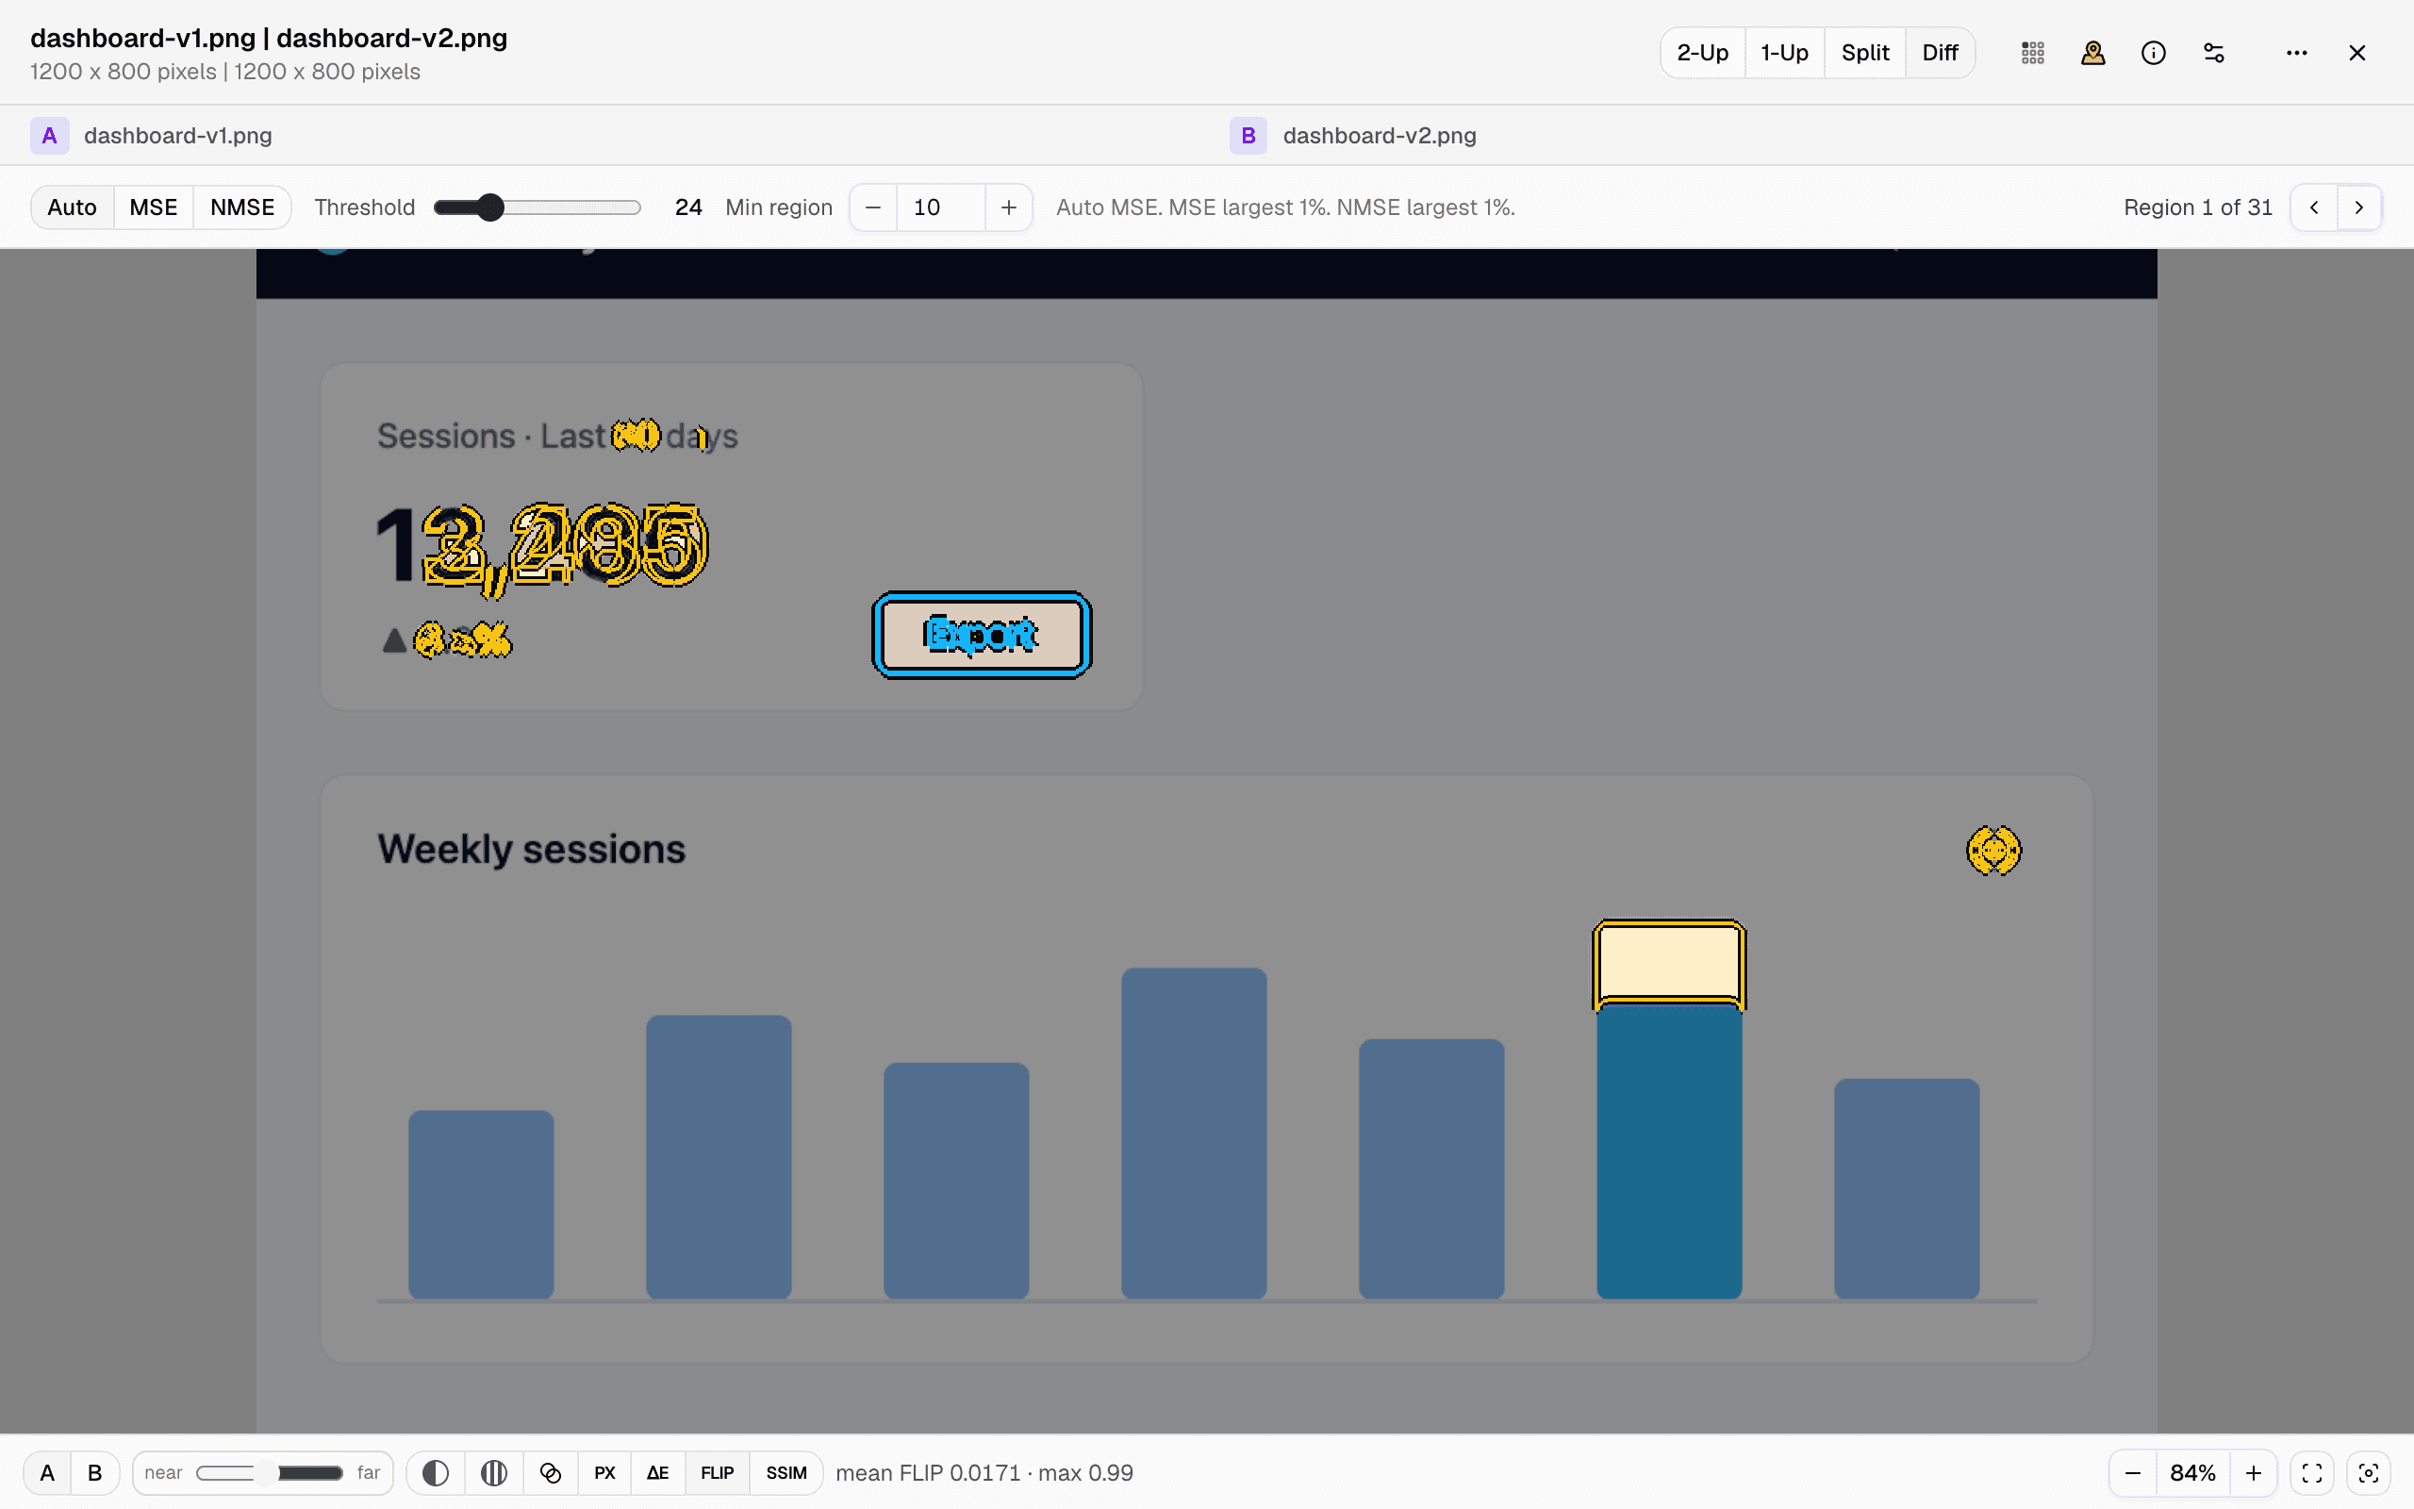The width and height of the screenshot is (2414, 1509).
Task: Toggle fullscreen fit icon in the bottom bar
Action: 2312,1473
